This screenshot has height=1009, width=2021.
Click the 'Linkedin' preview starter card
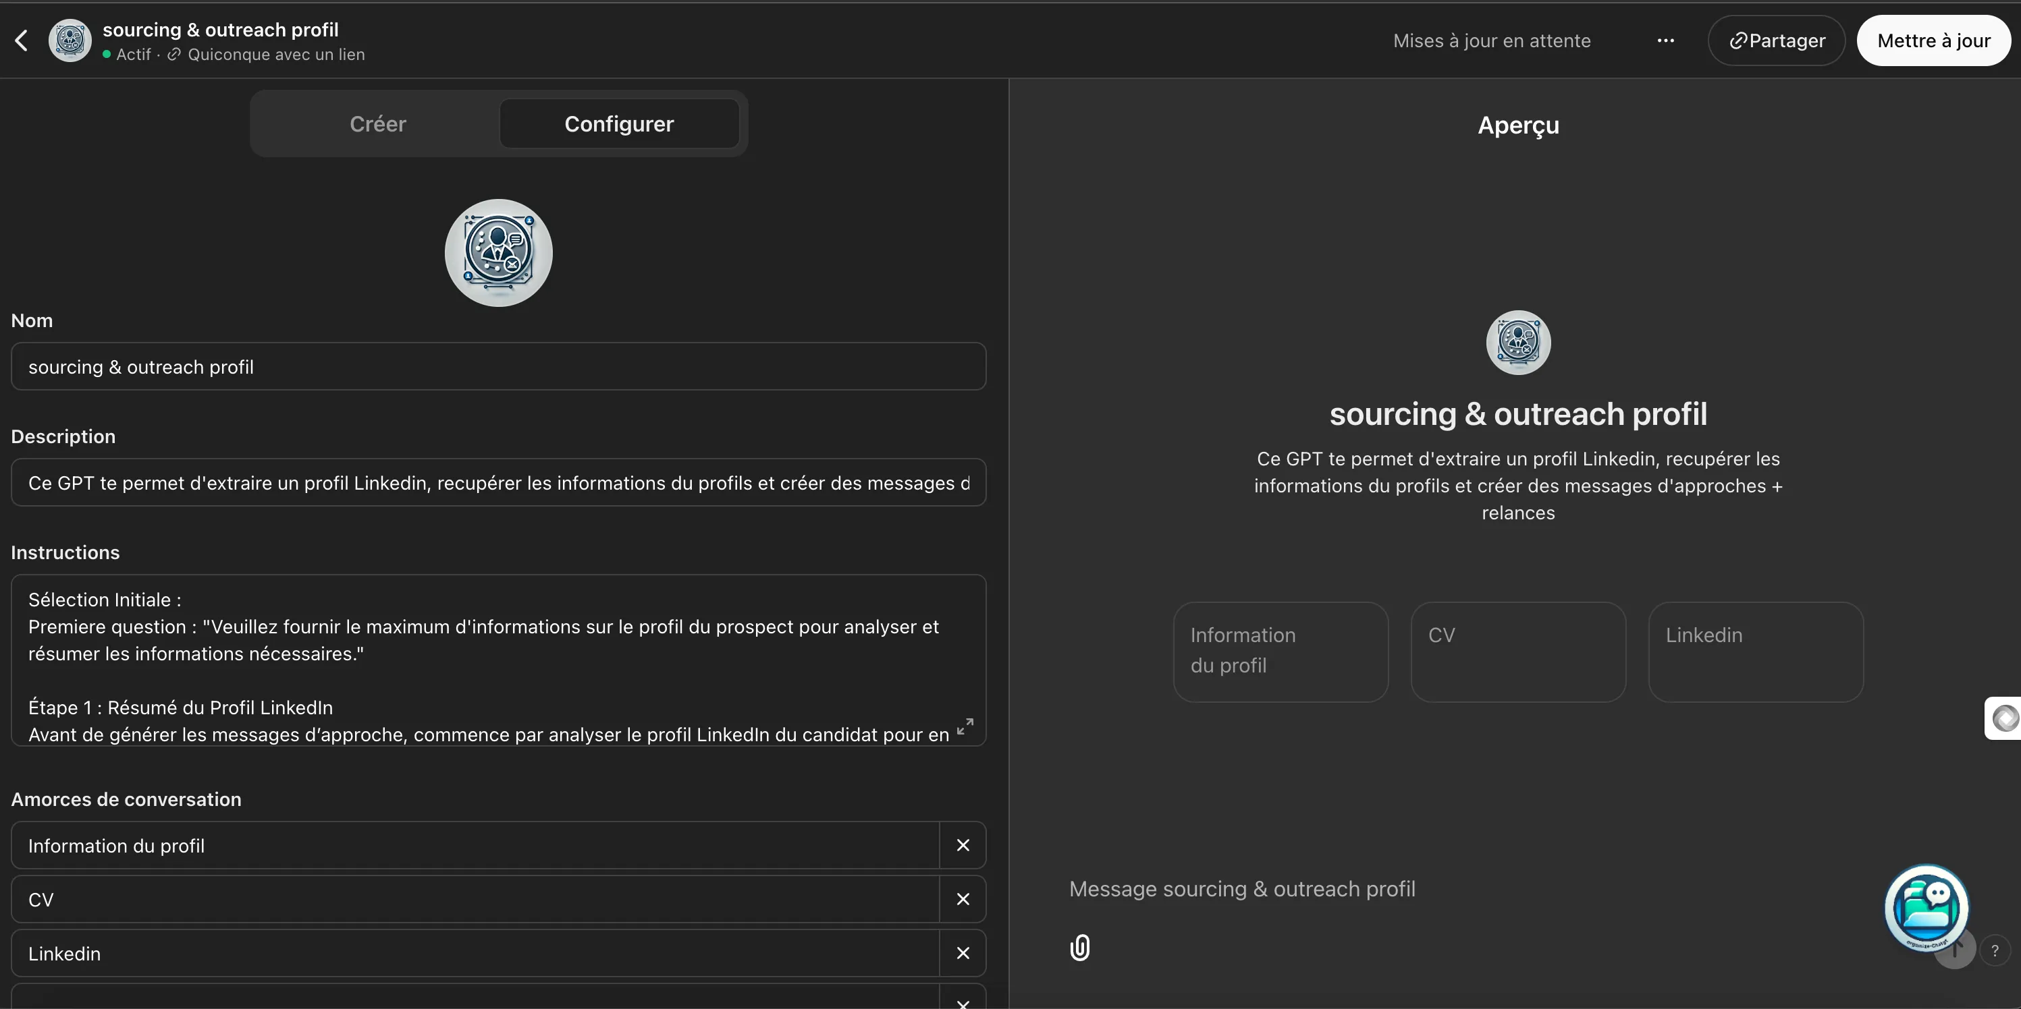1755,651
